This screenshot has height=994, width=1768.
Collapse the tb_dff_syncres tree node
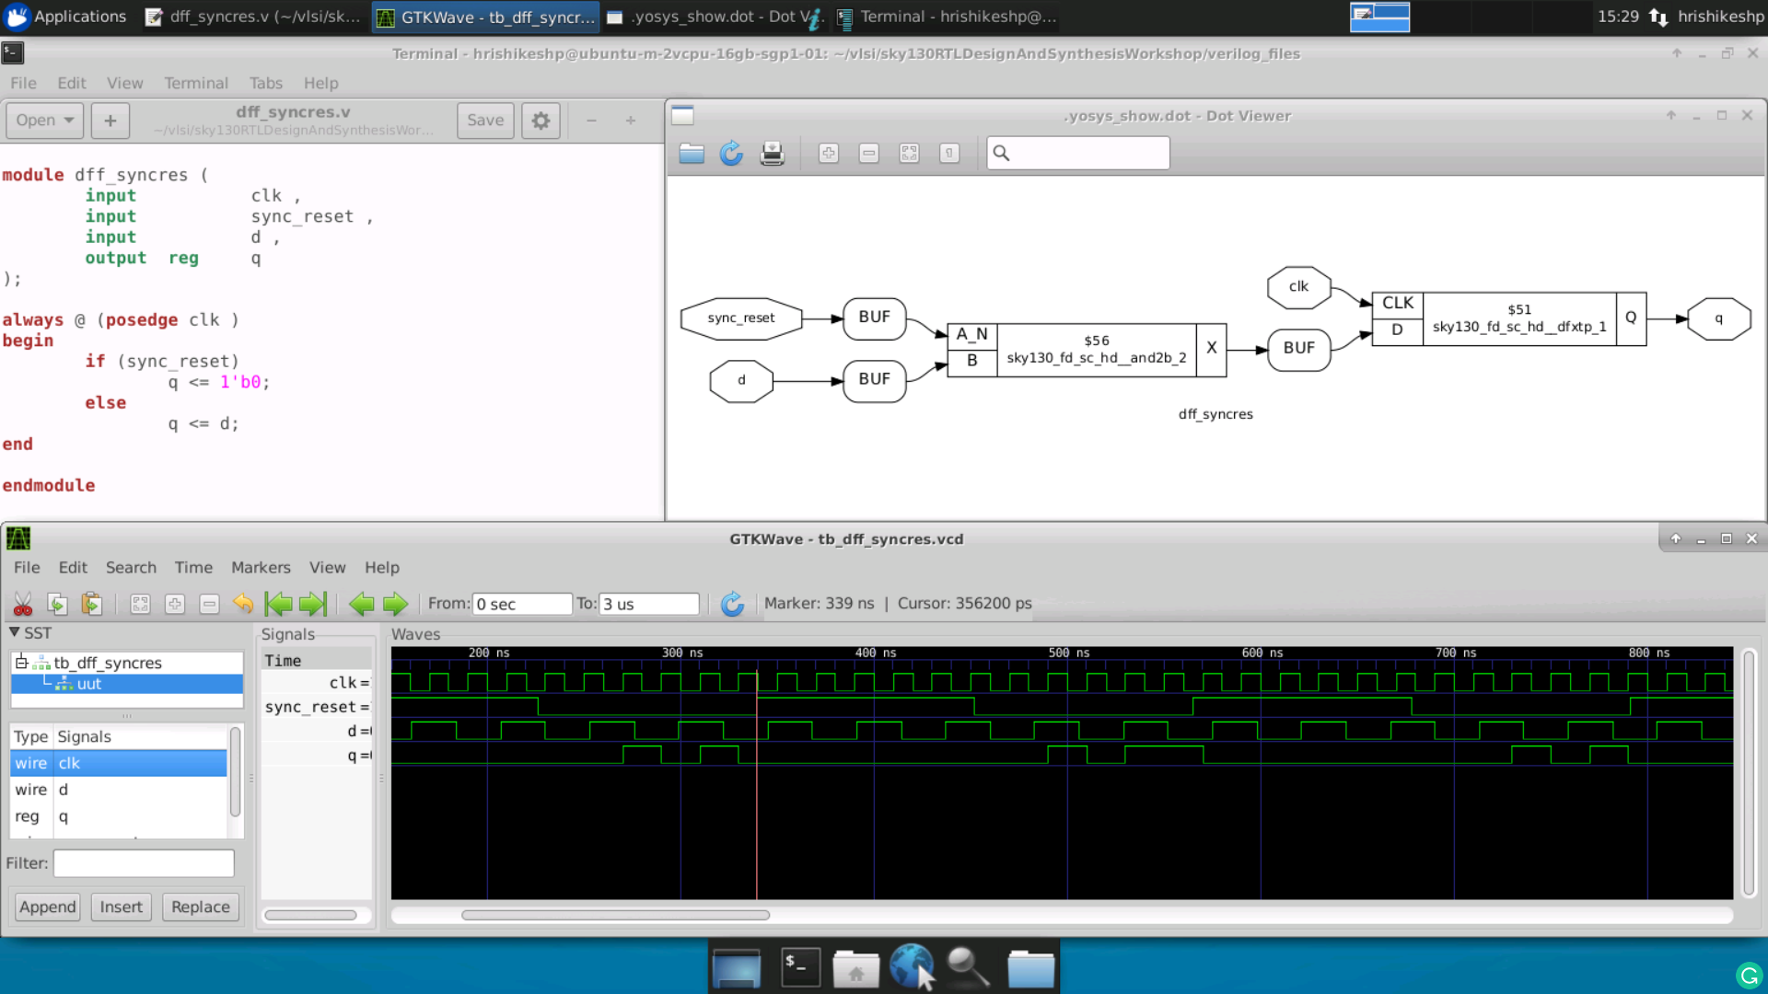tap(22, 663)
